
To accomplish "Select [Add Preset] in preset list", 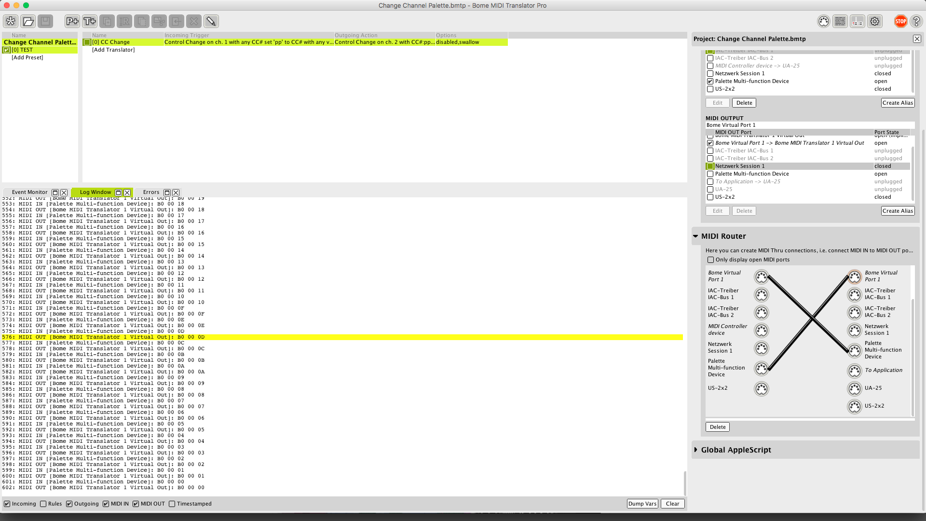I will 27,58.
